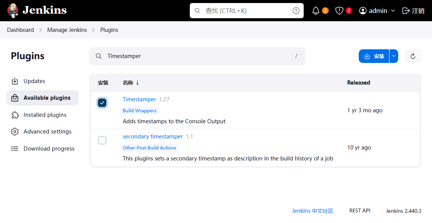Click the slash shortcut hint badge
Viewport: 432px width, 223px height.
tap(296, 56)
